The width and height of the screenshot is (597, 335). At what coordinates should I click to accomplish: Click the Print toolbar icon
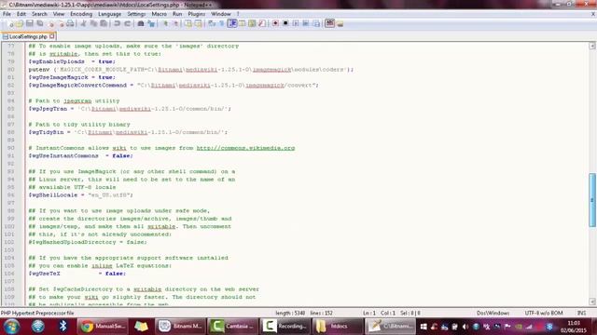click(71, 23)
